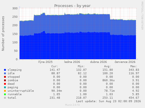Select the 'července 2026' x-axis label
The height and width of the screenshot is (108, 145).
pyautogui.click(x=125, y=62)
